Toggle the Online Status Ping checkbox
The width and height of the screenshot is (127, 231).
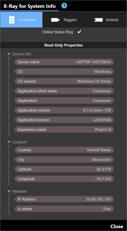pos(79,32)
